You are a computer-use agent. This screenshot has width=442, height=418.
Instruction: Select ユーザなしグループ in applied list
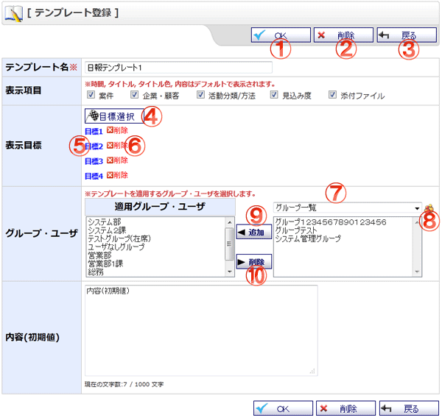click(x=116, y=247)
